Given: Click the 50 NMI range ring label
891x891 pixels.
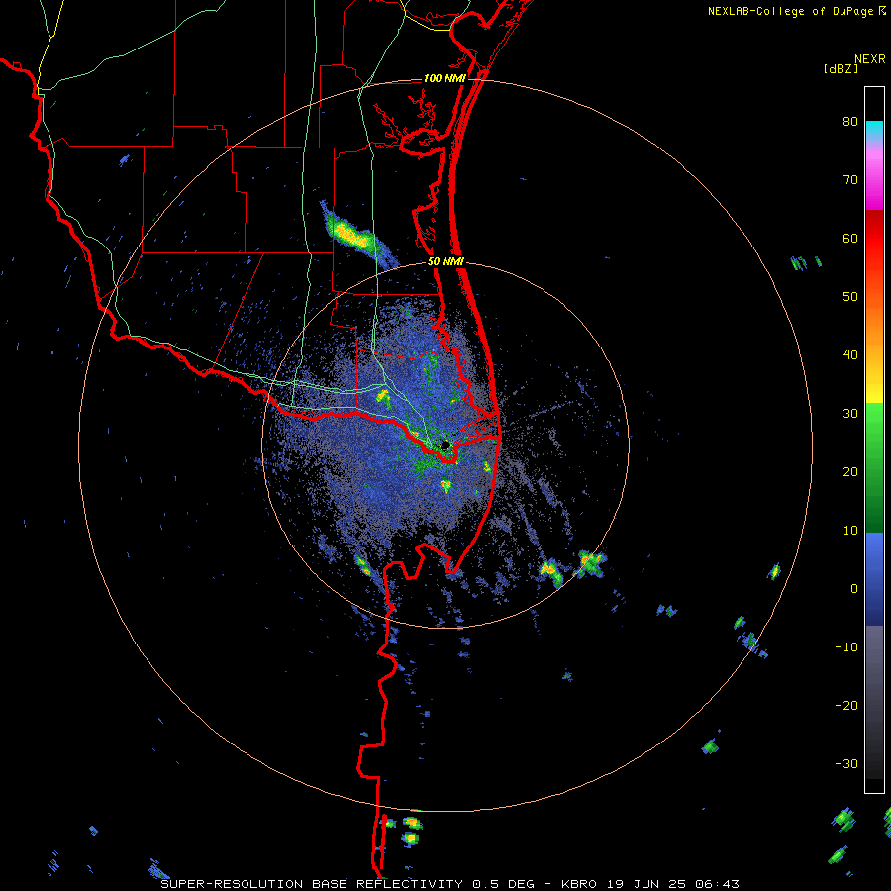Looking at the screenshot, I should tap(445, 262).
